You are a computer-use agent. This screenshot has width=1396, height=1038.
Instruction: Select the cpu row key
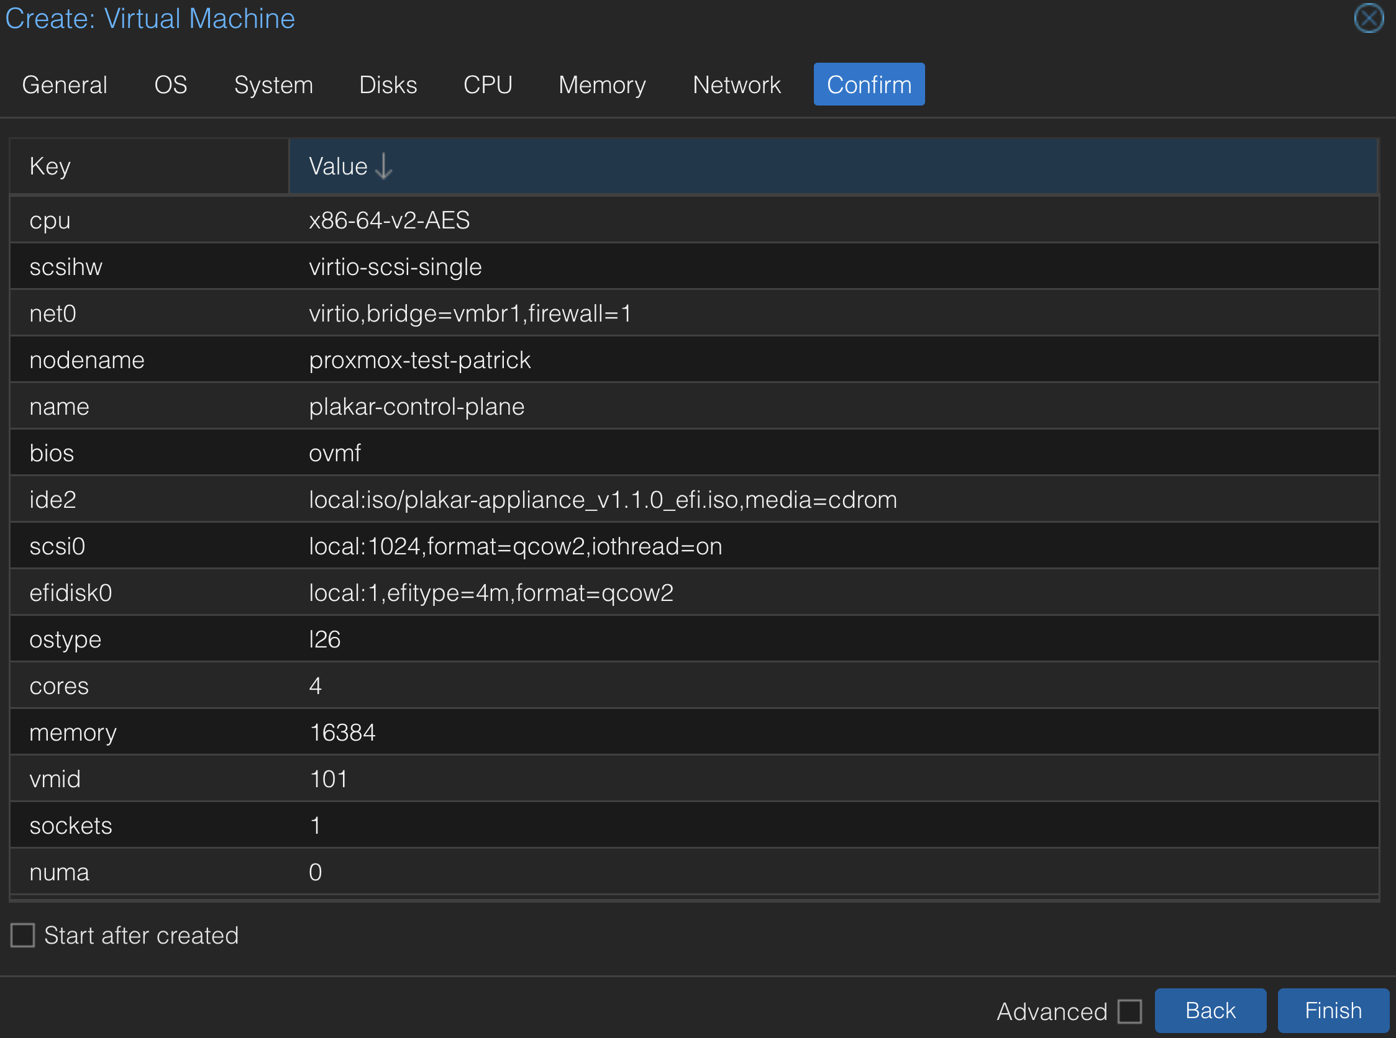pyautogui.click(x=50, y=220)
